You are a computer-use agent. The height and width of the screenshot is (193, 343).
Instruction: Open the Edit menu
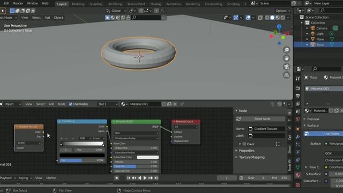click(6, 4)
